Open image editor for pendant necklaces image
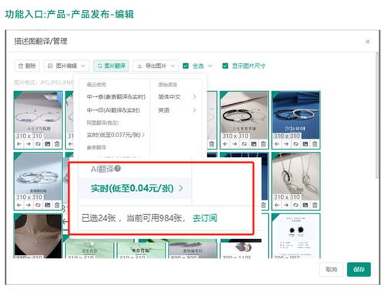The image size is (385, 289). tap(305, 205)
